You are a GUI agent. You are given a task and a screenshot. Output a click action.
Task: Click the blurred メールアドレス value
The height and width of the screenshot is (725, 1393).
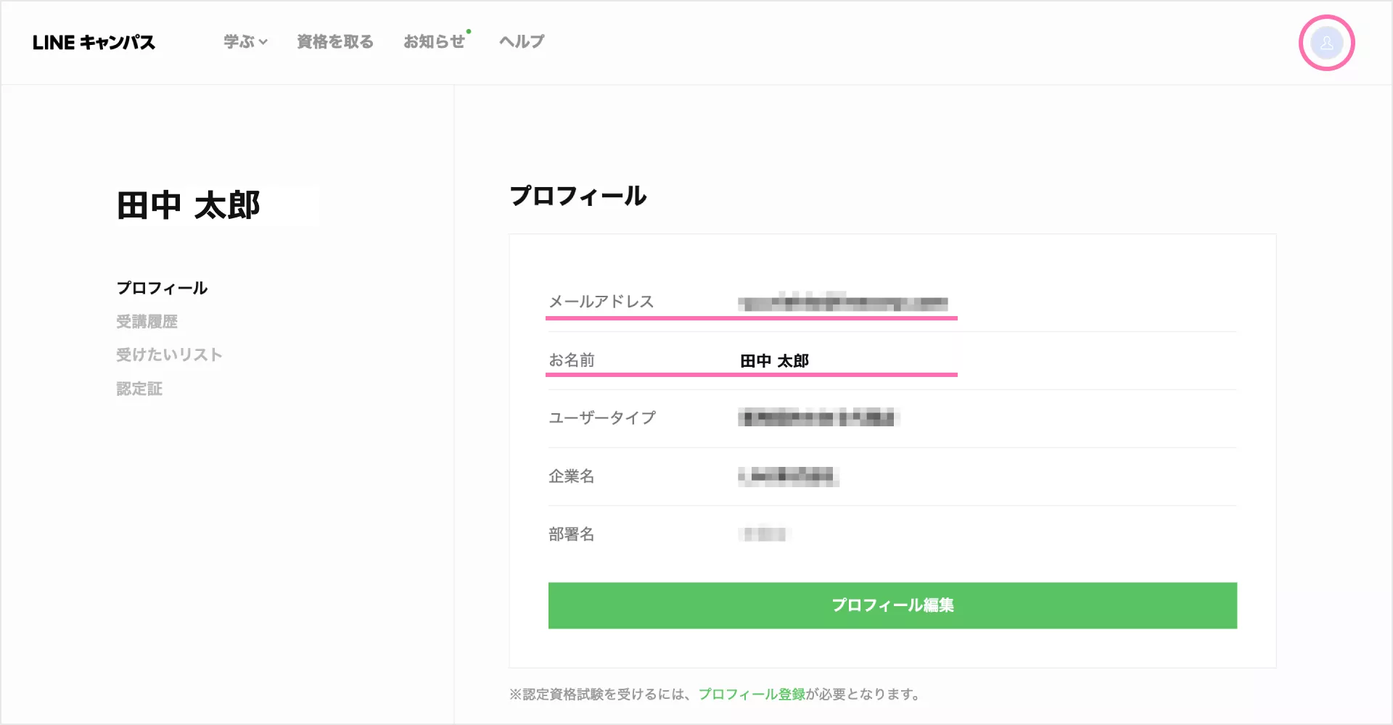coord(843,302)
